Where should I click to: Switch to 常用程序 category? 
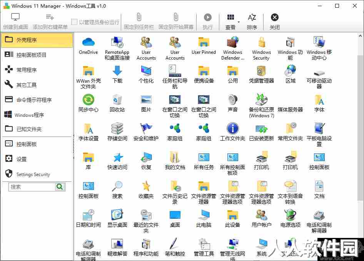(x=37, y=70)
